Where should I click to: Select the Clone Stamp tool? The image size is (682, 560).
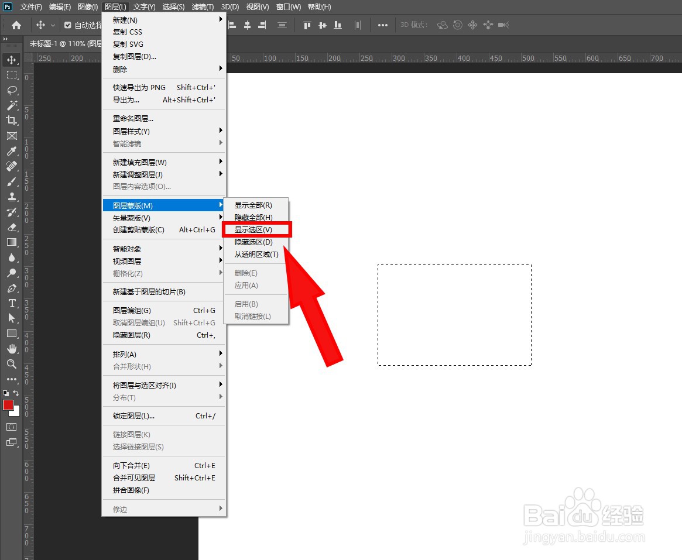(12, 197)
